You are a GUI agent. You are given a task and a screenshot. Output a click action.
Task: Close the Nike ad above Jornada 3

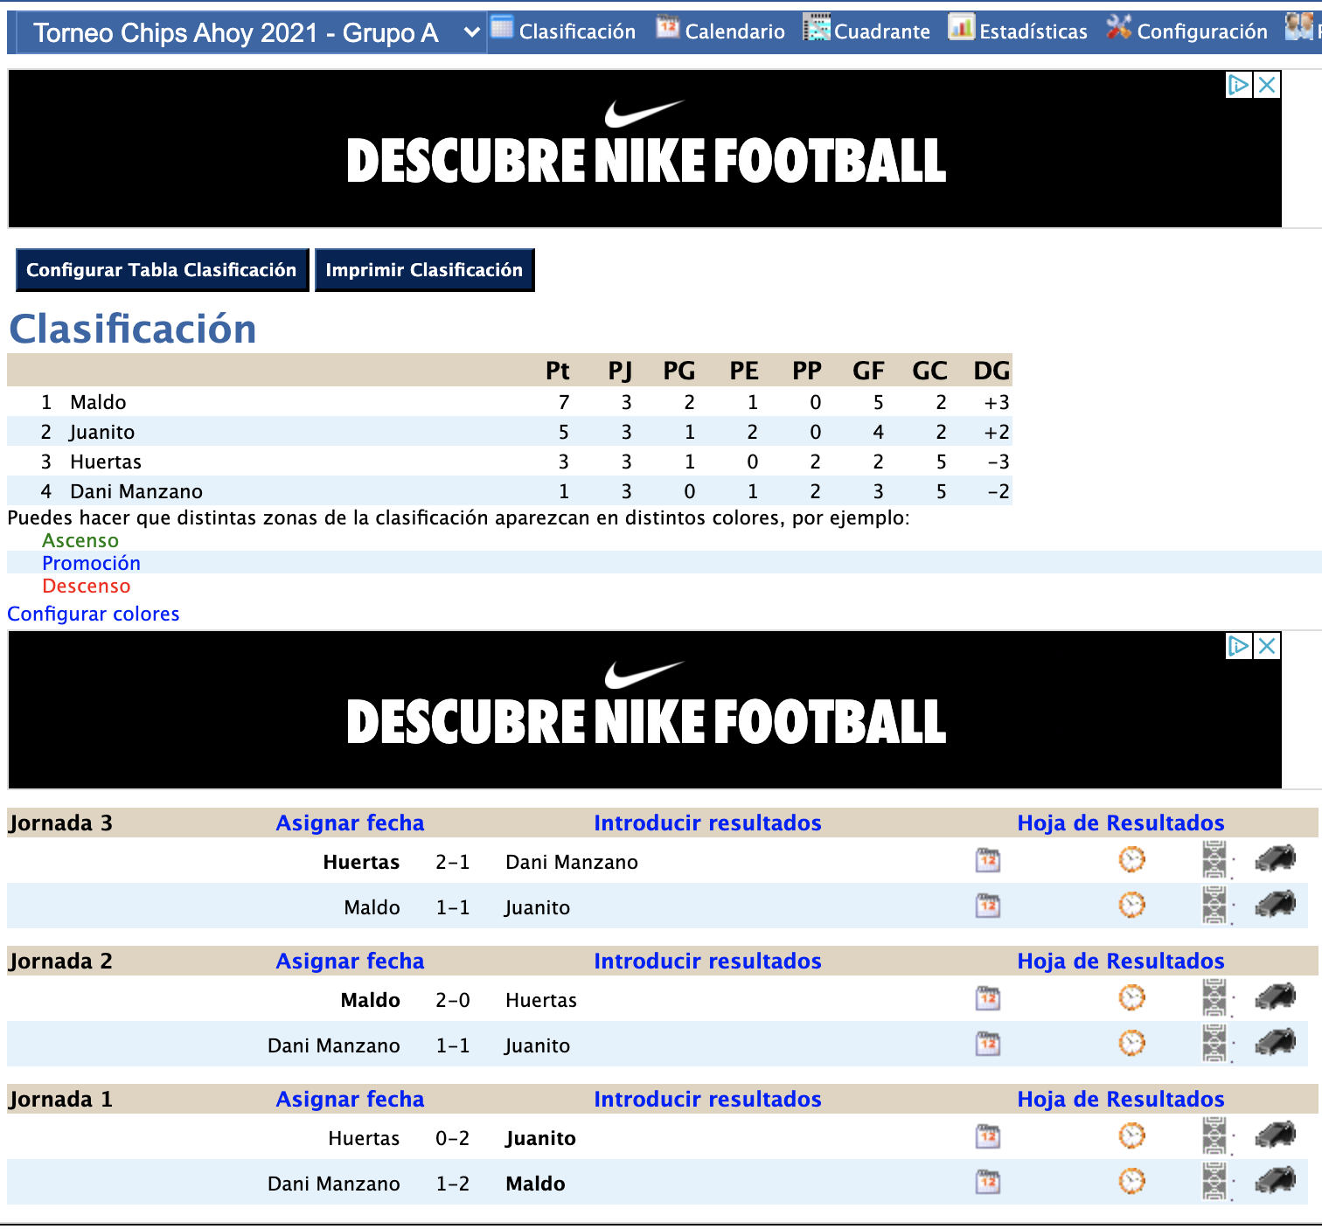coord(1267,646)
